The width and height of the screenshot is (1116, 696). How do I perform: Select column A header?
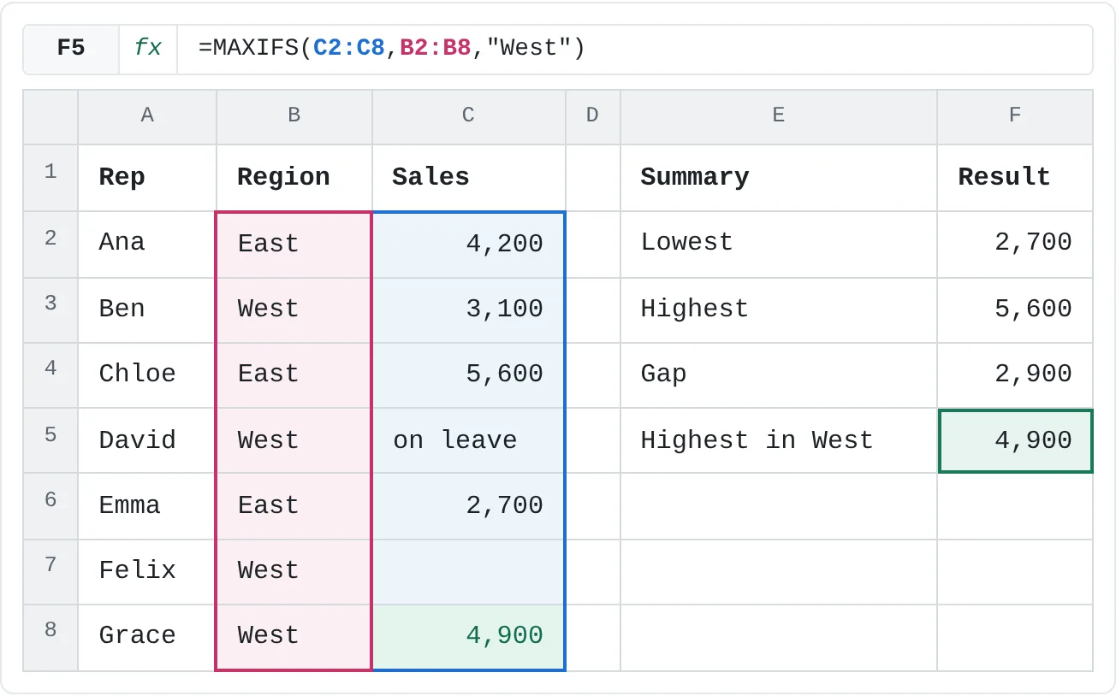(147, 115)
